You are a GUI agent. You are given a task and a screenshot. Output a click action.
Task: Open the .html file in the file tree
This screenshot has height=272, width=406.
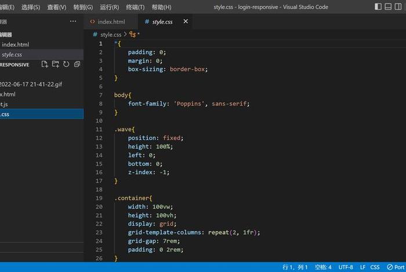pos(41,94)
